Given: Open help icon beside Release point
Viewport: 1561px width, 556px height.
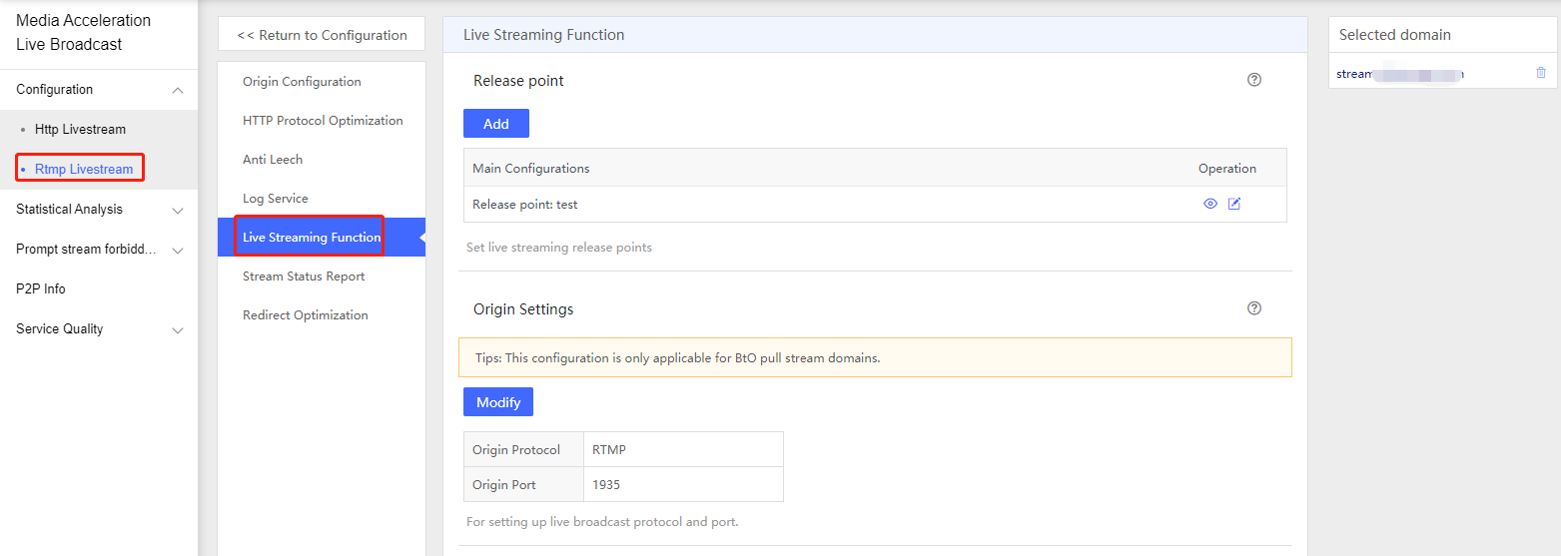Looking at the screenshot, I should (x=1254, y=80).
